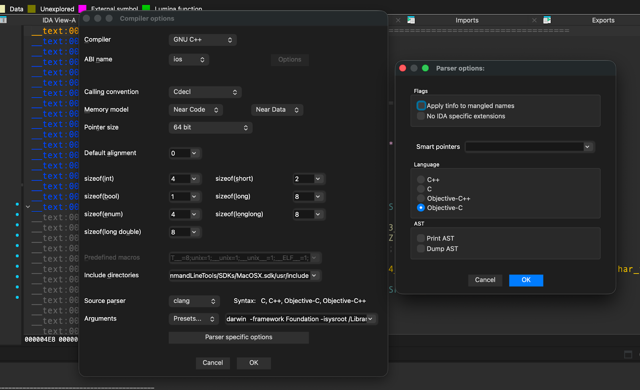640x390 pixels.
Task: Close the Imports tab with its X
Action: click(x=534, y=20)
